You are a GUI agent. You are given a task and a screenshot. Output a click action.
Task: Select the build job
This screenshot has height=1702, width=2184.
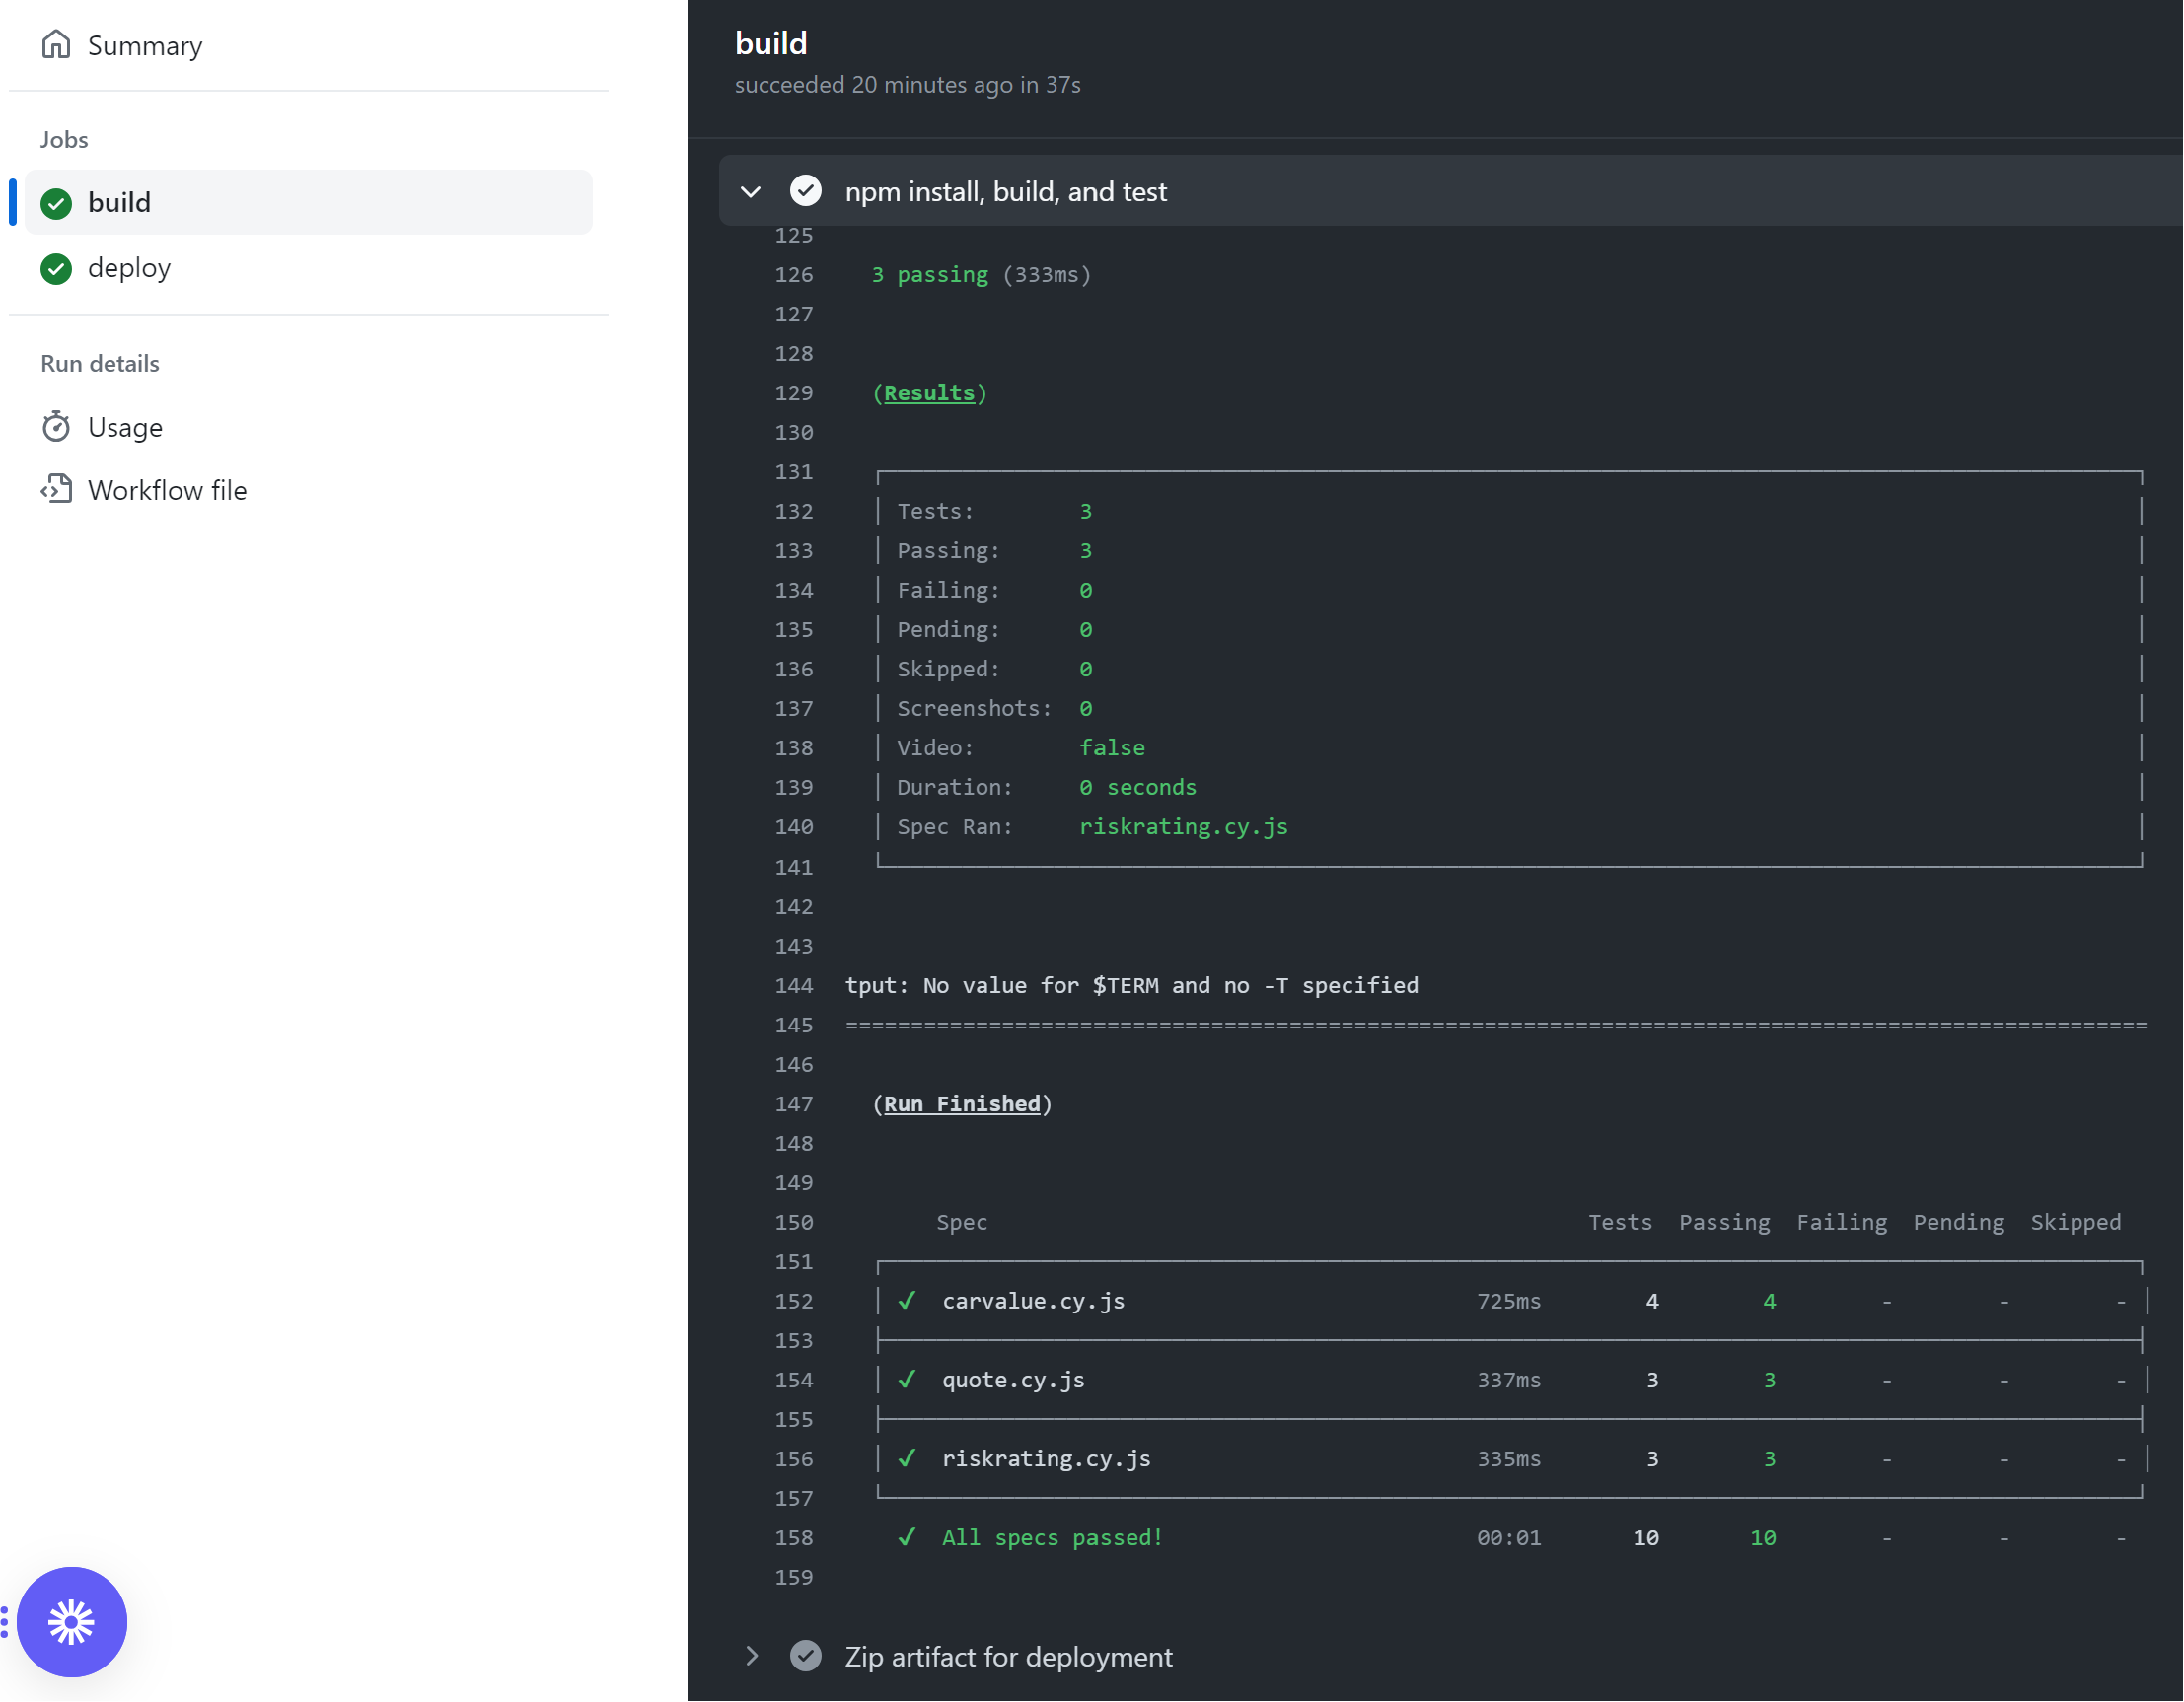(119, 203)
